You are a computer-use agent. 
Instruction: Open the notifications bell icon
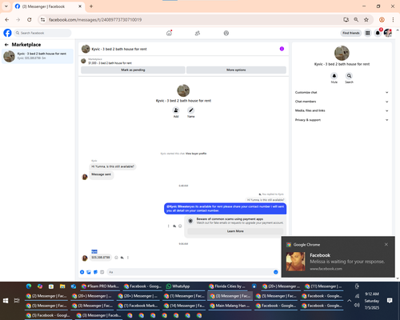pos(378,33)
